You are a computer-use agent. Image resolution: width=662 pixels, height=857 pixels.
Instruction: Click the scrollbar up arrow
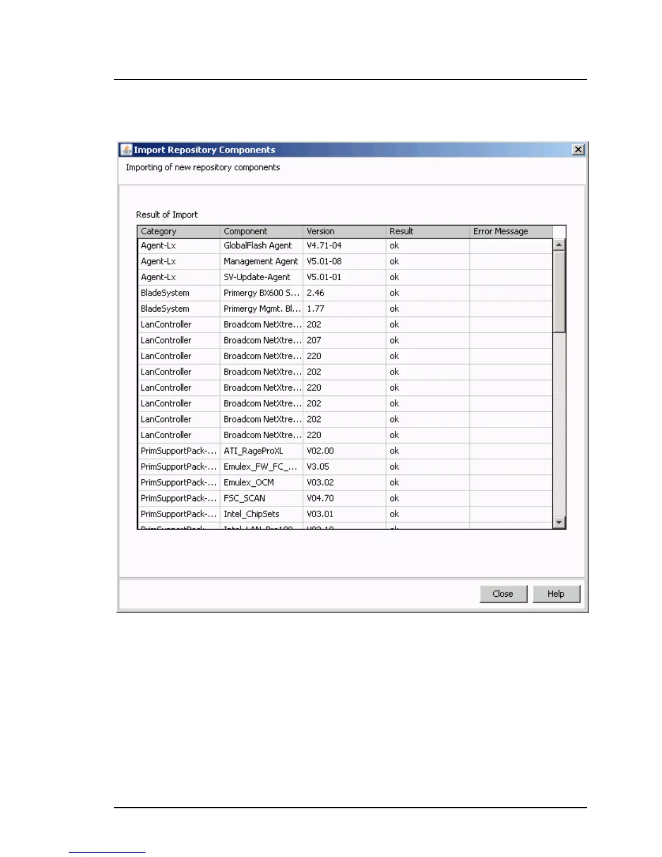tap(559, 245)
